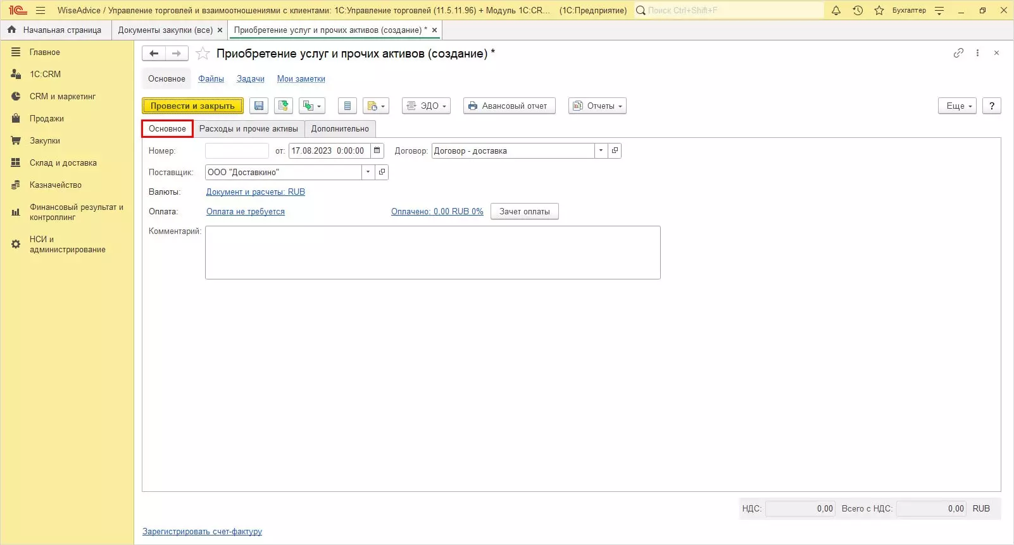1014x545 pixels.
Task: Open create-based-on dropdown icon
Action: 312,106
